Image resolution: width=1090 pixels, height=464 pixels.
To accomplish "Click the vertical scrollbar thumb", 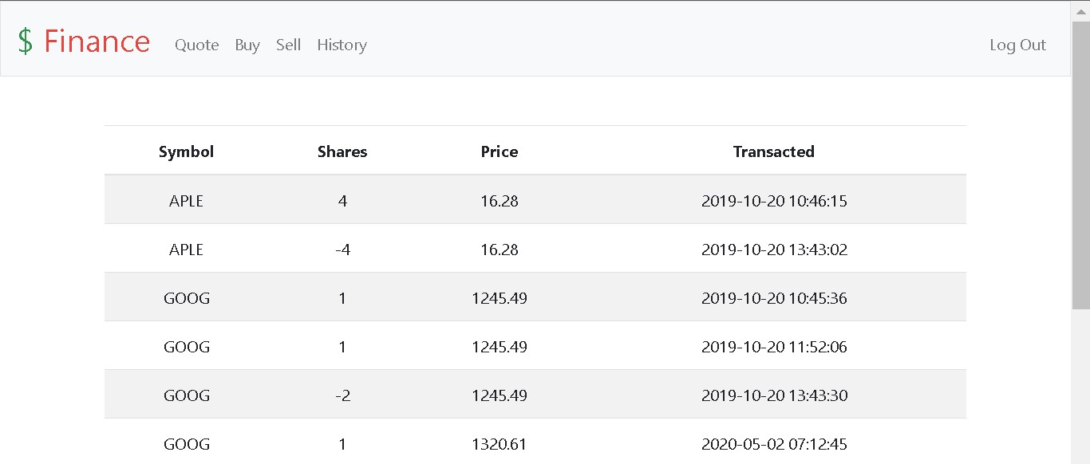I will click(x=1080, y=163).
